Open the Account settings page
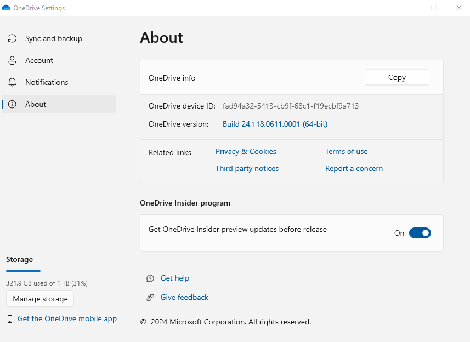This screenshot has height=342, width=470. pos(59,60)
